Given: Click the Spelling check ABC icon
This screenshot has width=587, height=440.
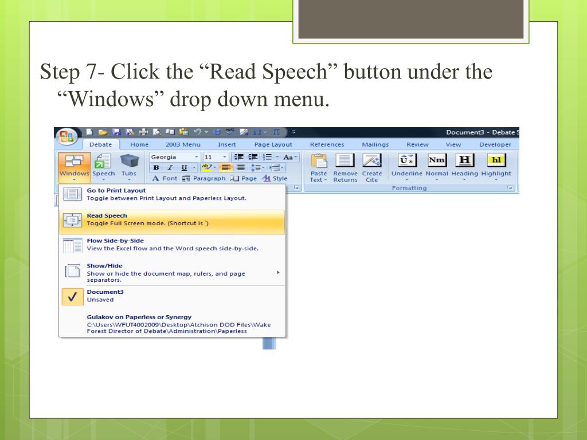Looking at the screenshot, I should pyautogui.click(x=230, y=132).
